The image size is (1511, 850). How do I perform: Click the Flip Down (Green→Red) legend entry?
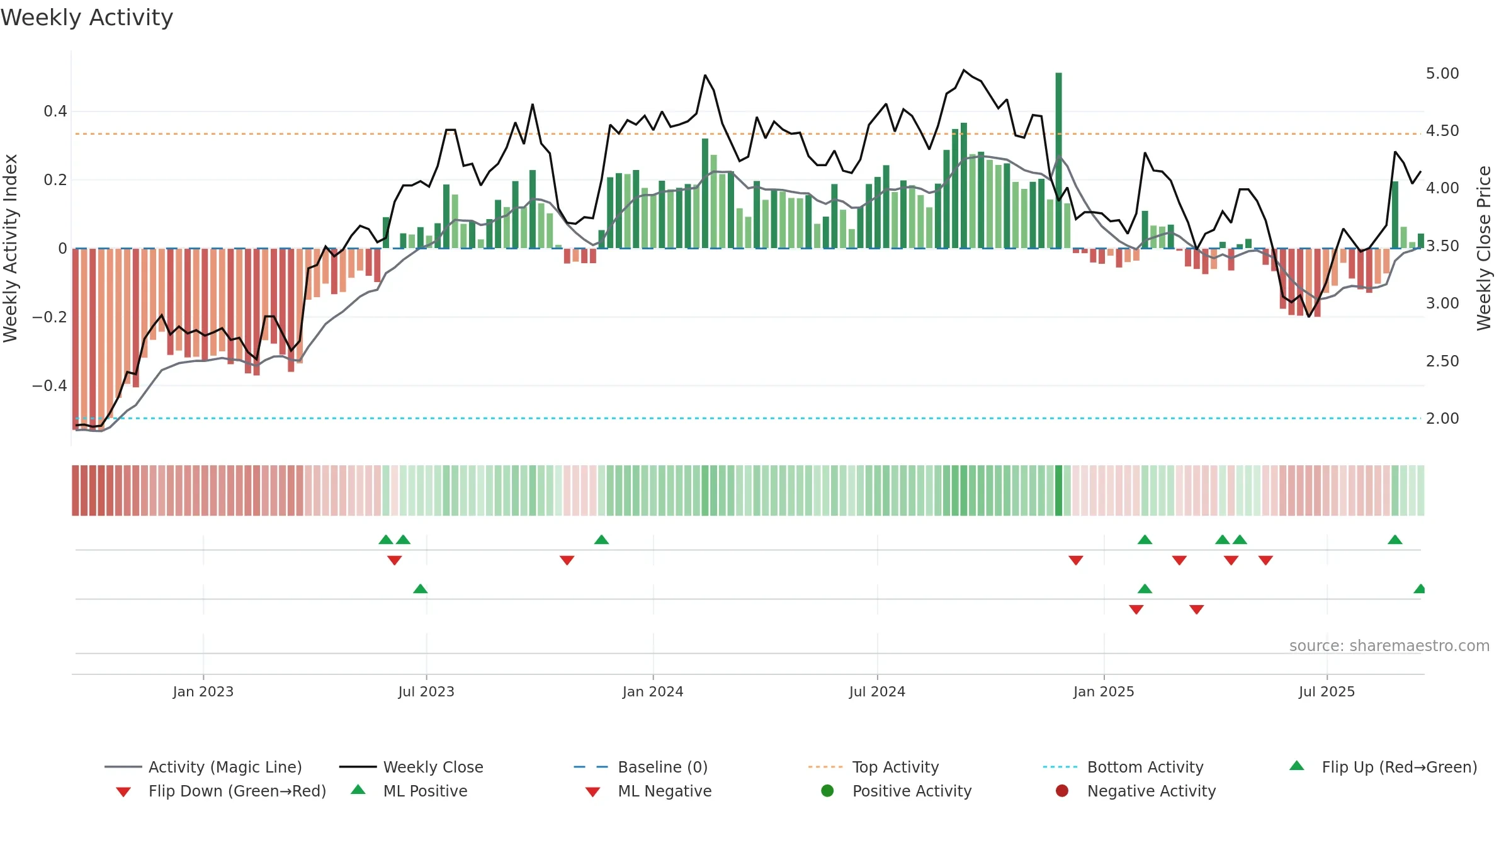tap(221, 791)
